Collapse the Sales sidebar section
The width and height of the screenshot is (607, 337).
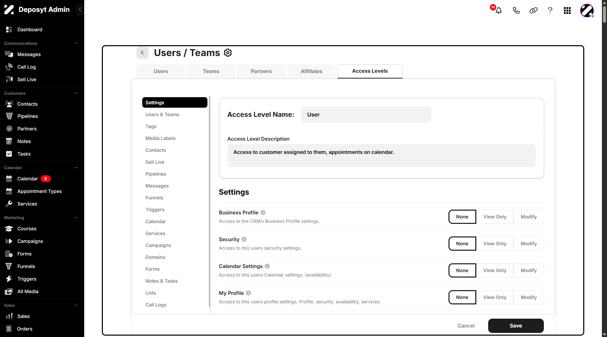pyautogui.click(x=76, y=305)
